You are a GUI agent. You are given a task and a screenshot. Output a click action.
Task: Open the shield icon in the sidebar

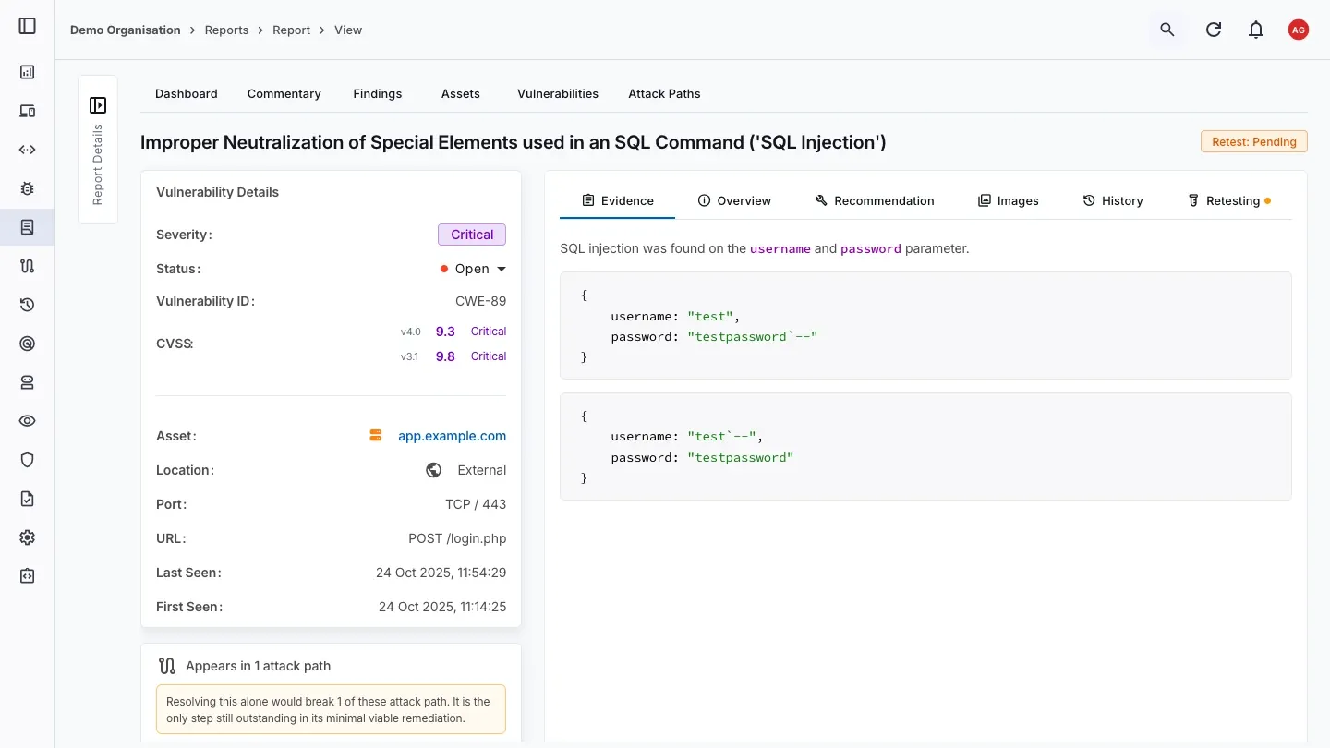pos(27,460)
